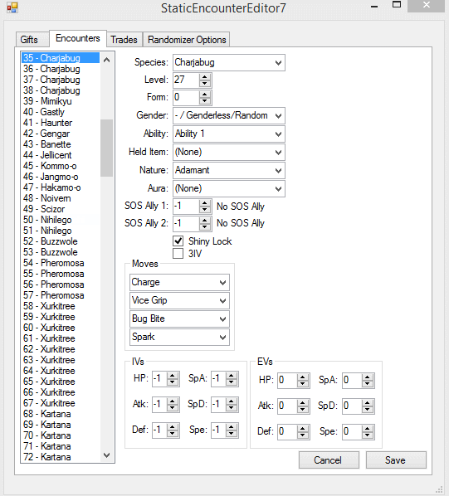Open the Nature dropdown showing Adamant
The height and width of the screenshot is (496, 449).
point(229,170)
